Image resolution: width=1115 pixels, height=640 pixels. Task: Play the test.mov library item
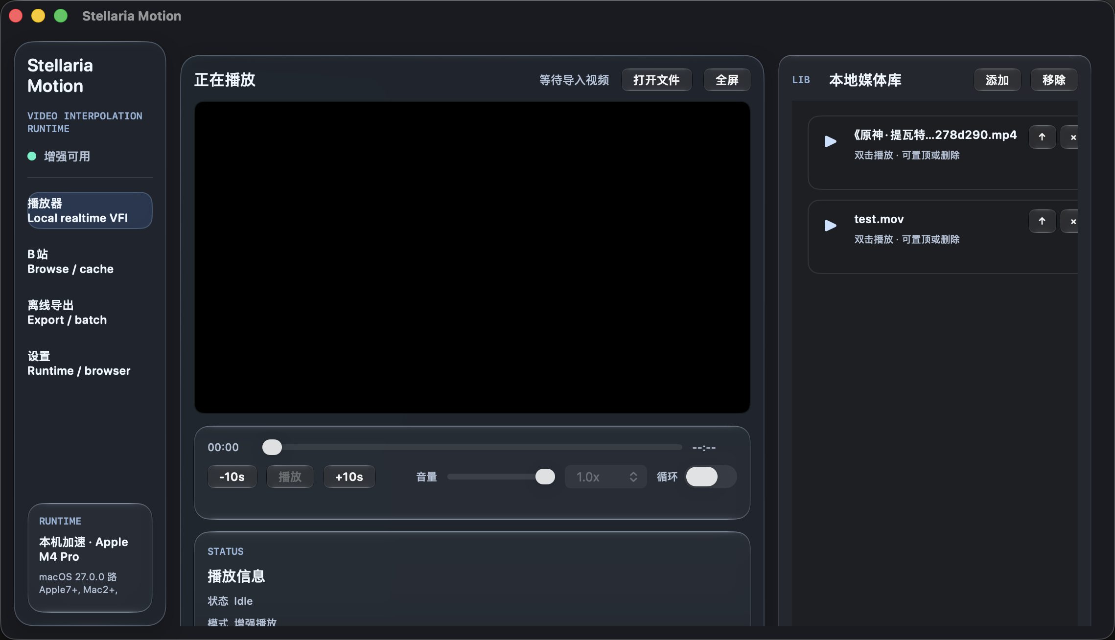[830, 226]
